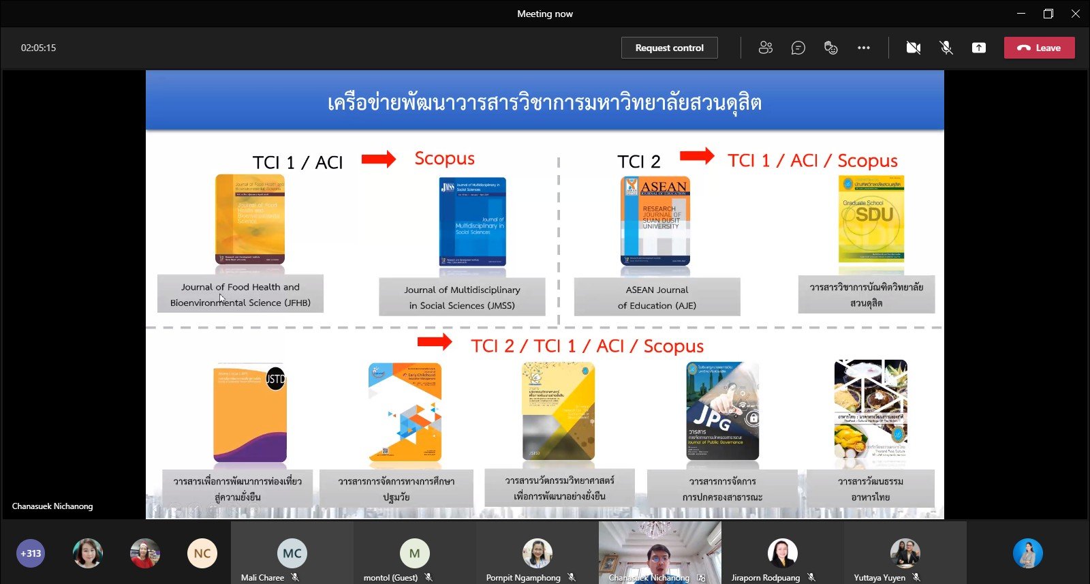Click the ASEAN Journal of Education cover

click(x=655, y=221)
